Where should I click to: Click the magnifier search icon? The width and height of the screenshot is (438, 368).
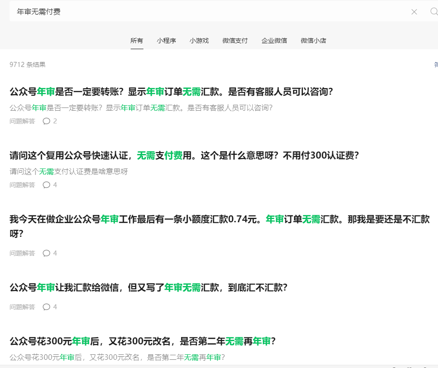coord(434,11)
